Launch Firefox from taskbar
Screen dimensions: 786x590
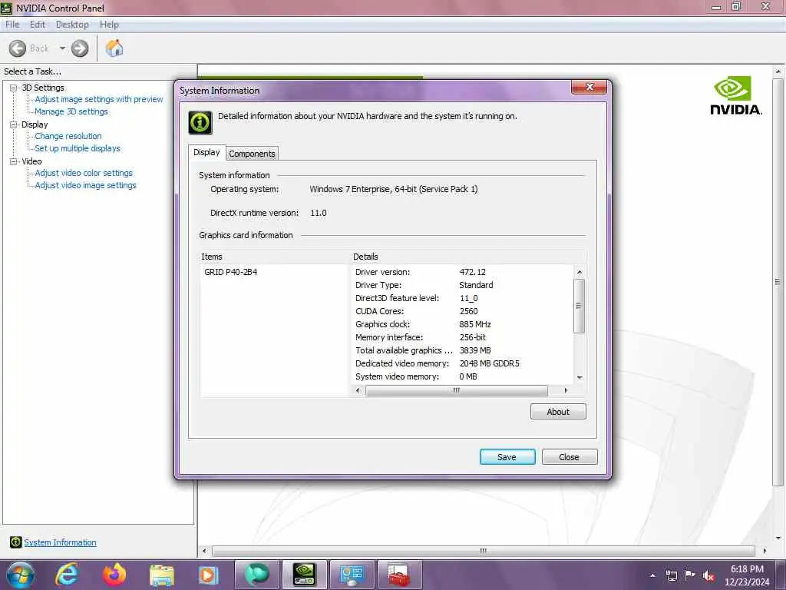(x=114, y=575)
